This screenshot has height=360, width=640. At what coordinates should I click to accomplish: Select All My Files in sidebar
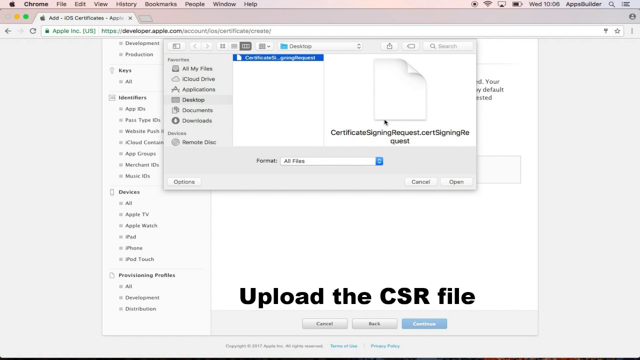click(x=197, y=68)
